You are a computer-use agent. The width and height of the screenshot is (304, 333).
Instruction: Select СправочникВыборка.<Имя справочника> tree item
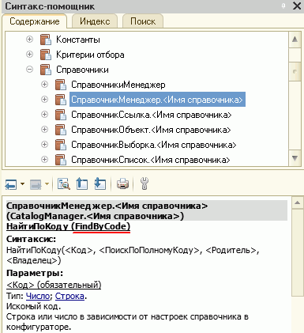(154, 145)
